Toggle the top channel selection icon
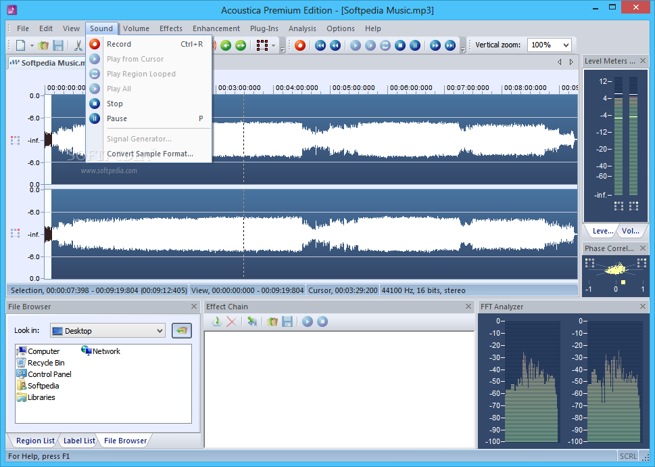The height and width of the screenshot is (467, 655). [15, 140]
